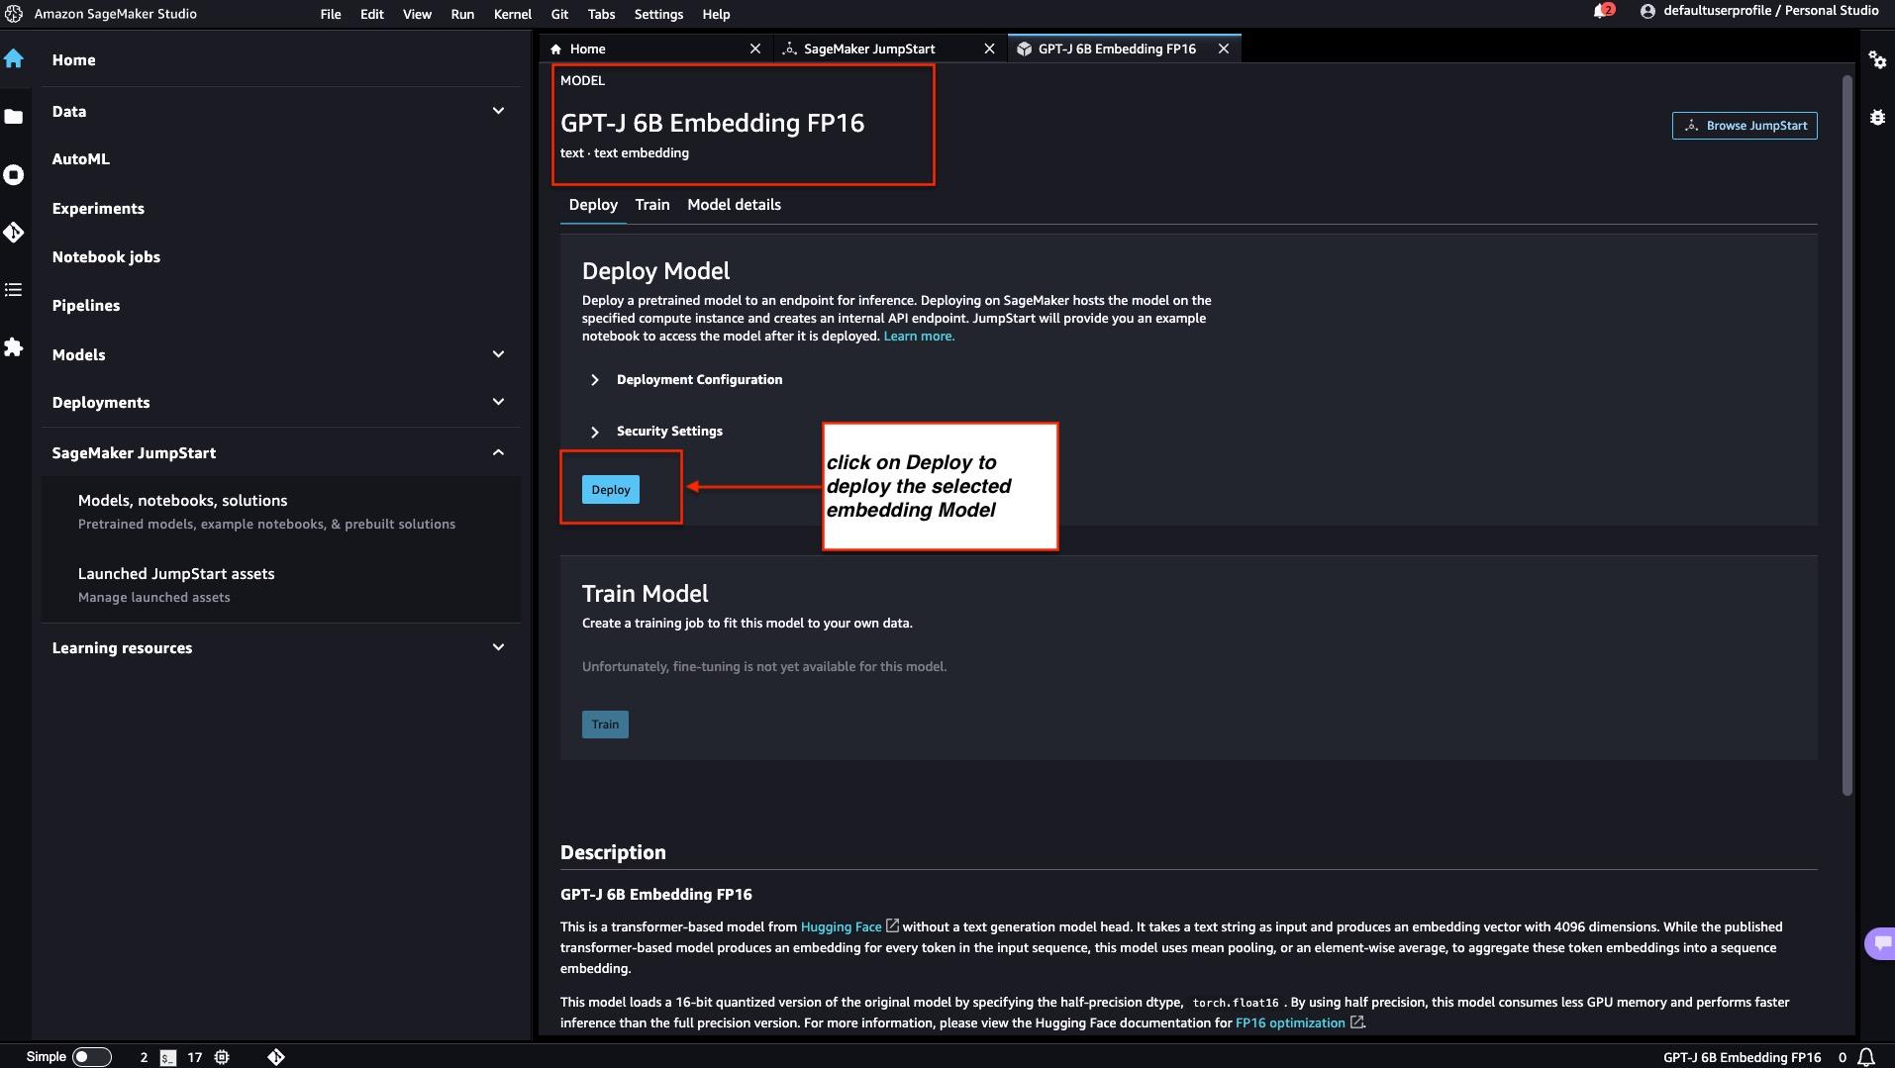This screenshot has width=1895, height=1068.
Task: Expand the Models section chevron
Action: point(498,354)
